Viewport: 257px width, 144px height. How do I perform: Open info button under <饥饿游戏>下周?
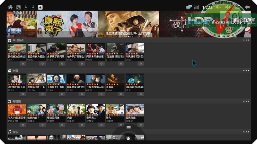click(23, 94)
